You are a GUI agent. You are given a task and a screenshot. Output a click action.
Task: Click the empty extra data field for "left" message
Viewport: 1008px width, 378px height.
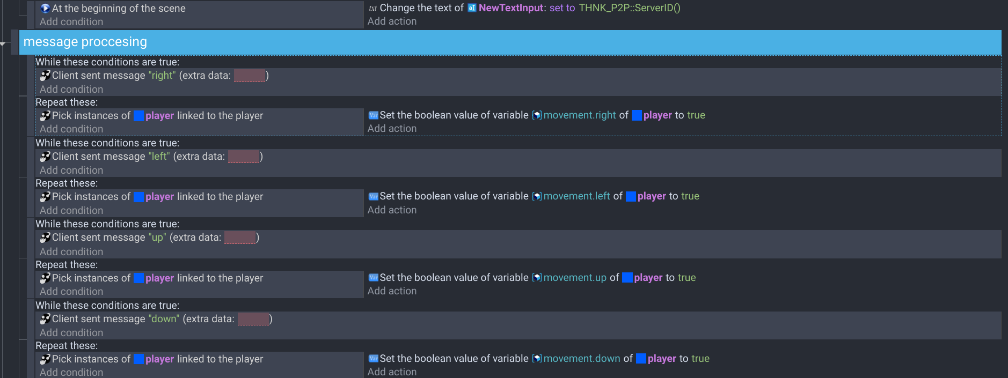244,157
